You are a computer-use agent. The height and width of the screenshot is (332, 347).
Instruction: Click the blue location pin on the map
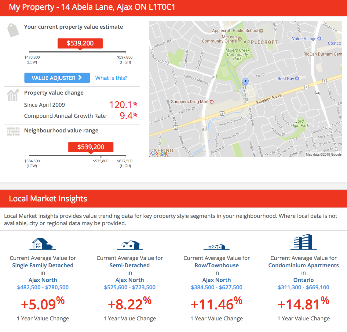click(x=245, y=83)
